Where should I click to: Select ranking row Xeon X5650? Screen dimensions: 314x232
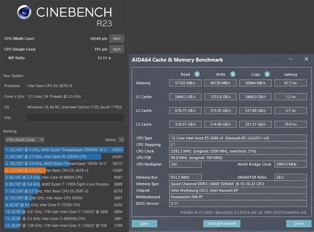[x=64, y=198]
